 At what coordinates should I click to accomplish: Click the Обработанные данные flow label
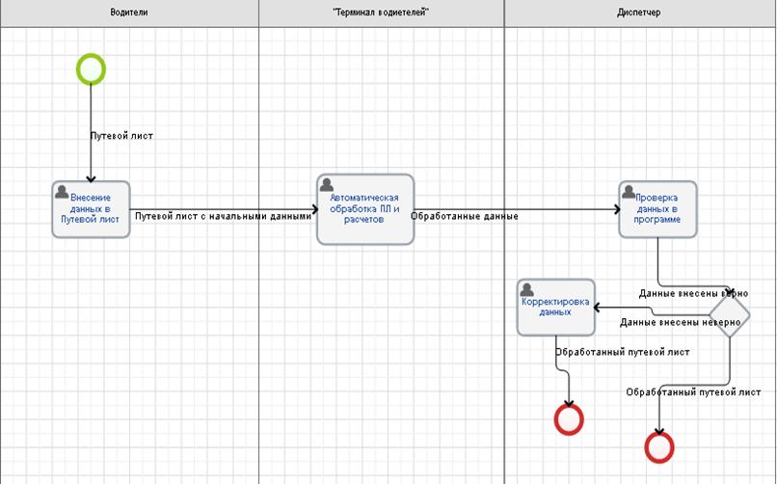pos(465,216)
